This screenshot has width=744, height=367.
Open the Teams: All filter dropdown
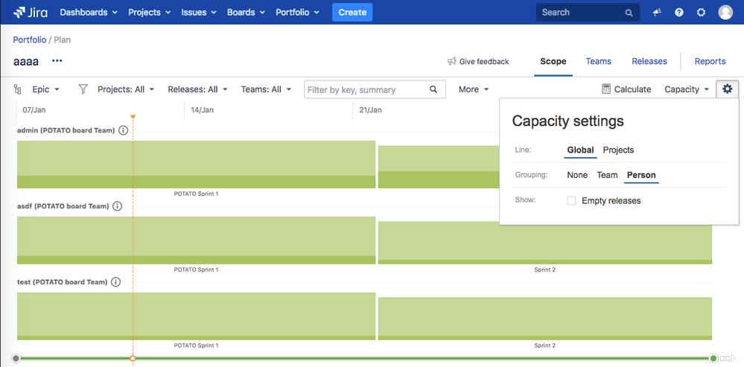coord(266,89)
